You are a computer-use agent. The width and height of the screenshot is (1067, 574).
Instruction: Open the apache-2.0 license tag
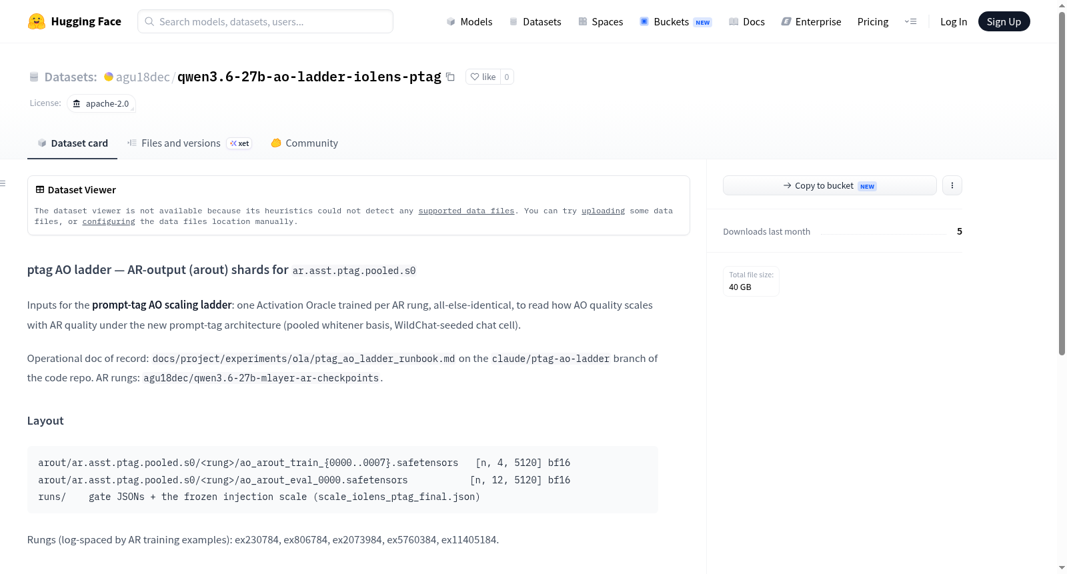101,103
